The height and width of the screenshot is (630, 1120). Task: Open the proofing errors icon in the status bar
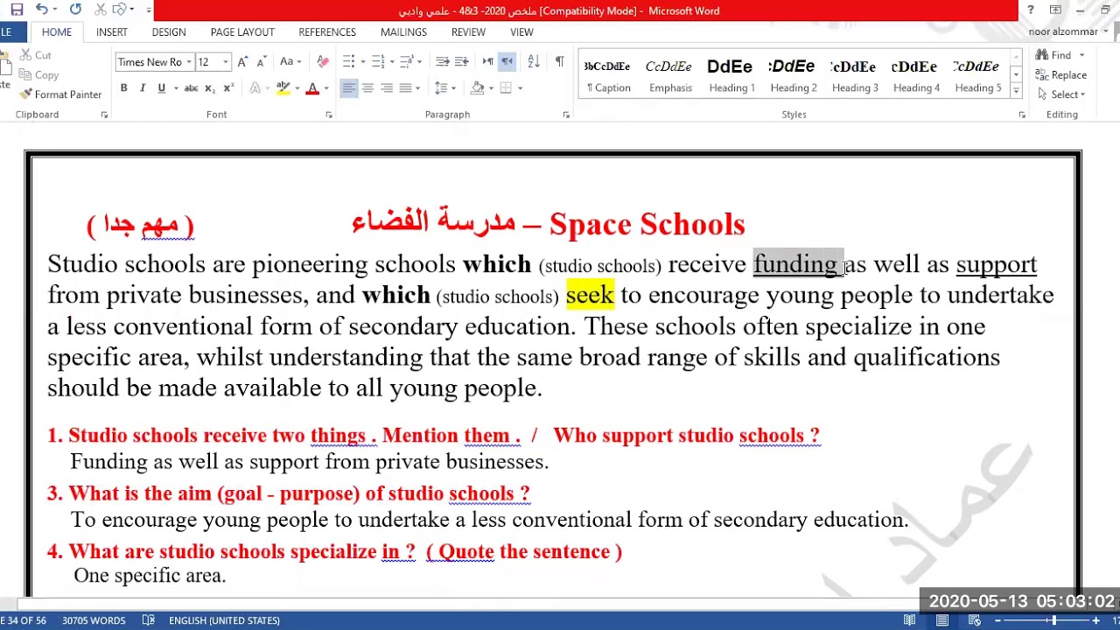[x=148, y=620]
